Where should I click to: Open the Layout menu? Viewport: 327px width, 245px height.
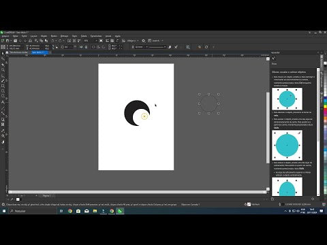pos(33,36)
